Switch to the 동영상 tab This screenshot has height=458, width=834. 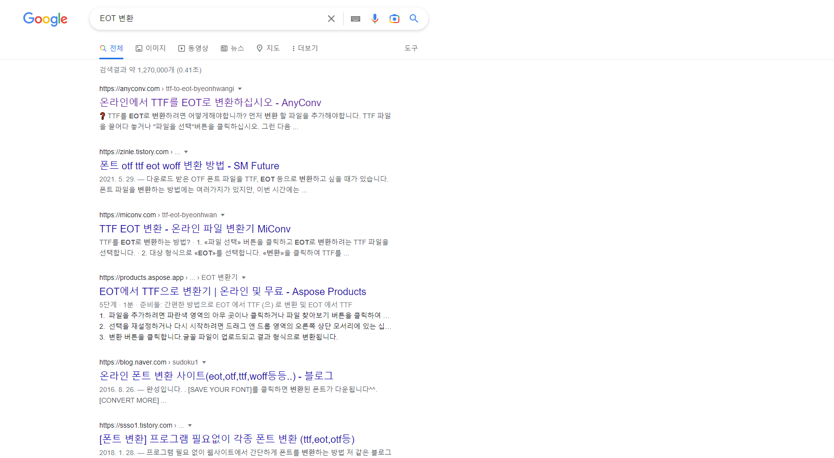tap(193, 48)
